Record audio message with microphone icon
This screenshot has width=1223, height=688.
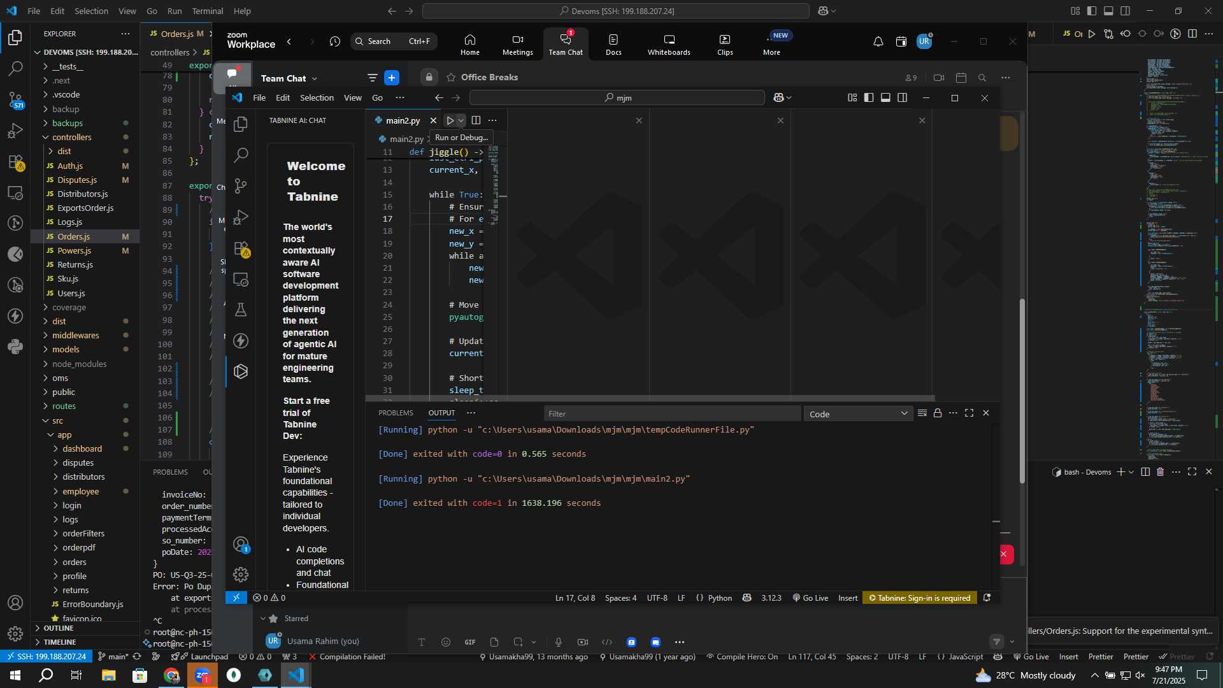(x=558, y=642)
